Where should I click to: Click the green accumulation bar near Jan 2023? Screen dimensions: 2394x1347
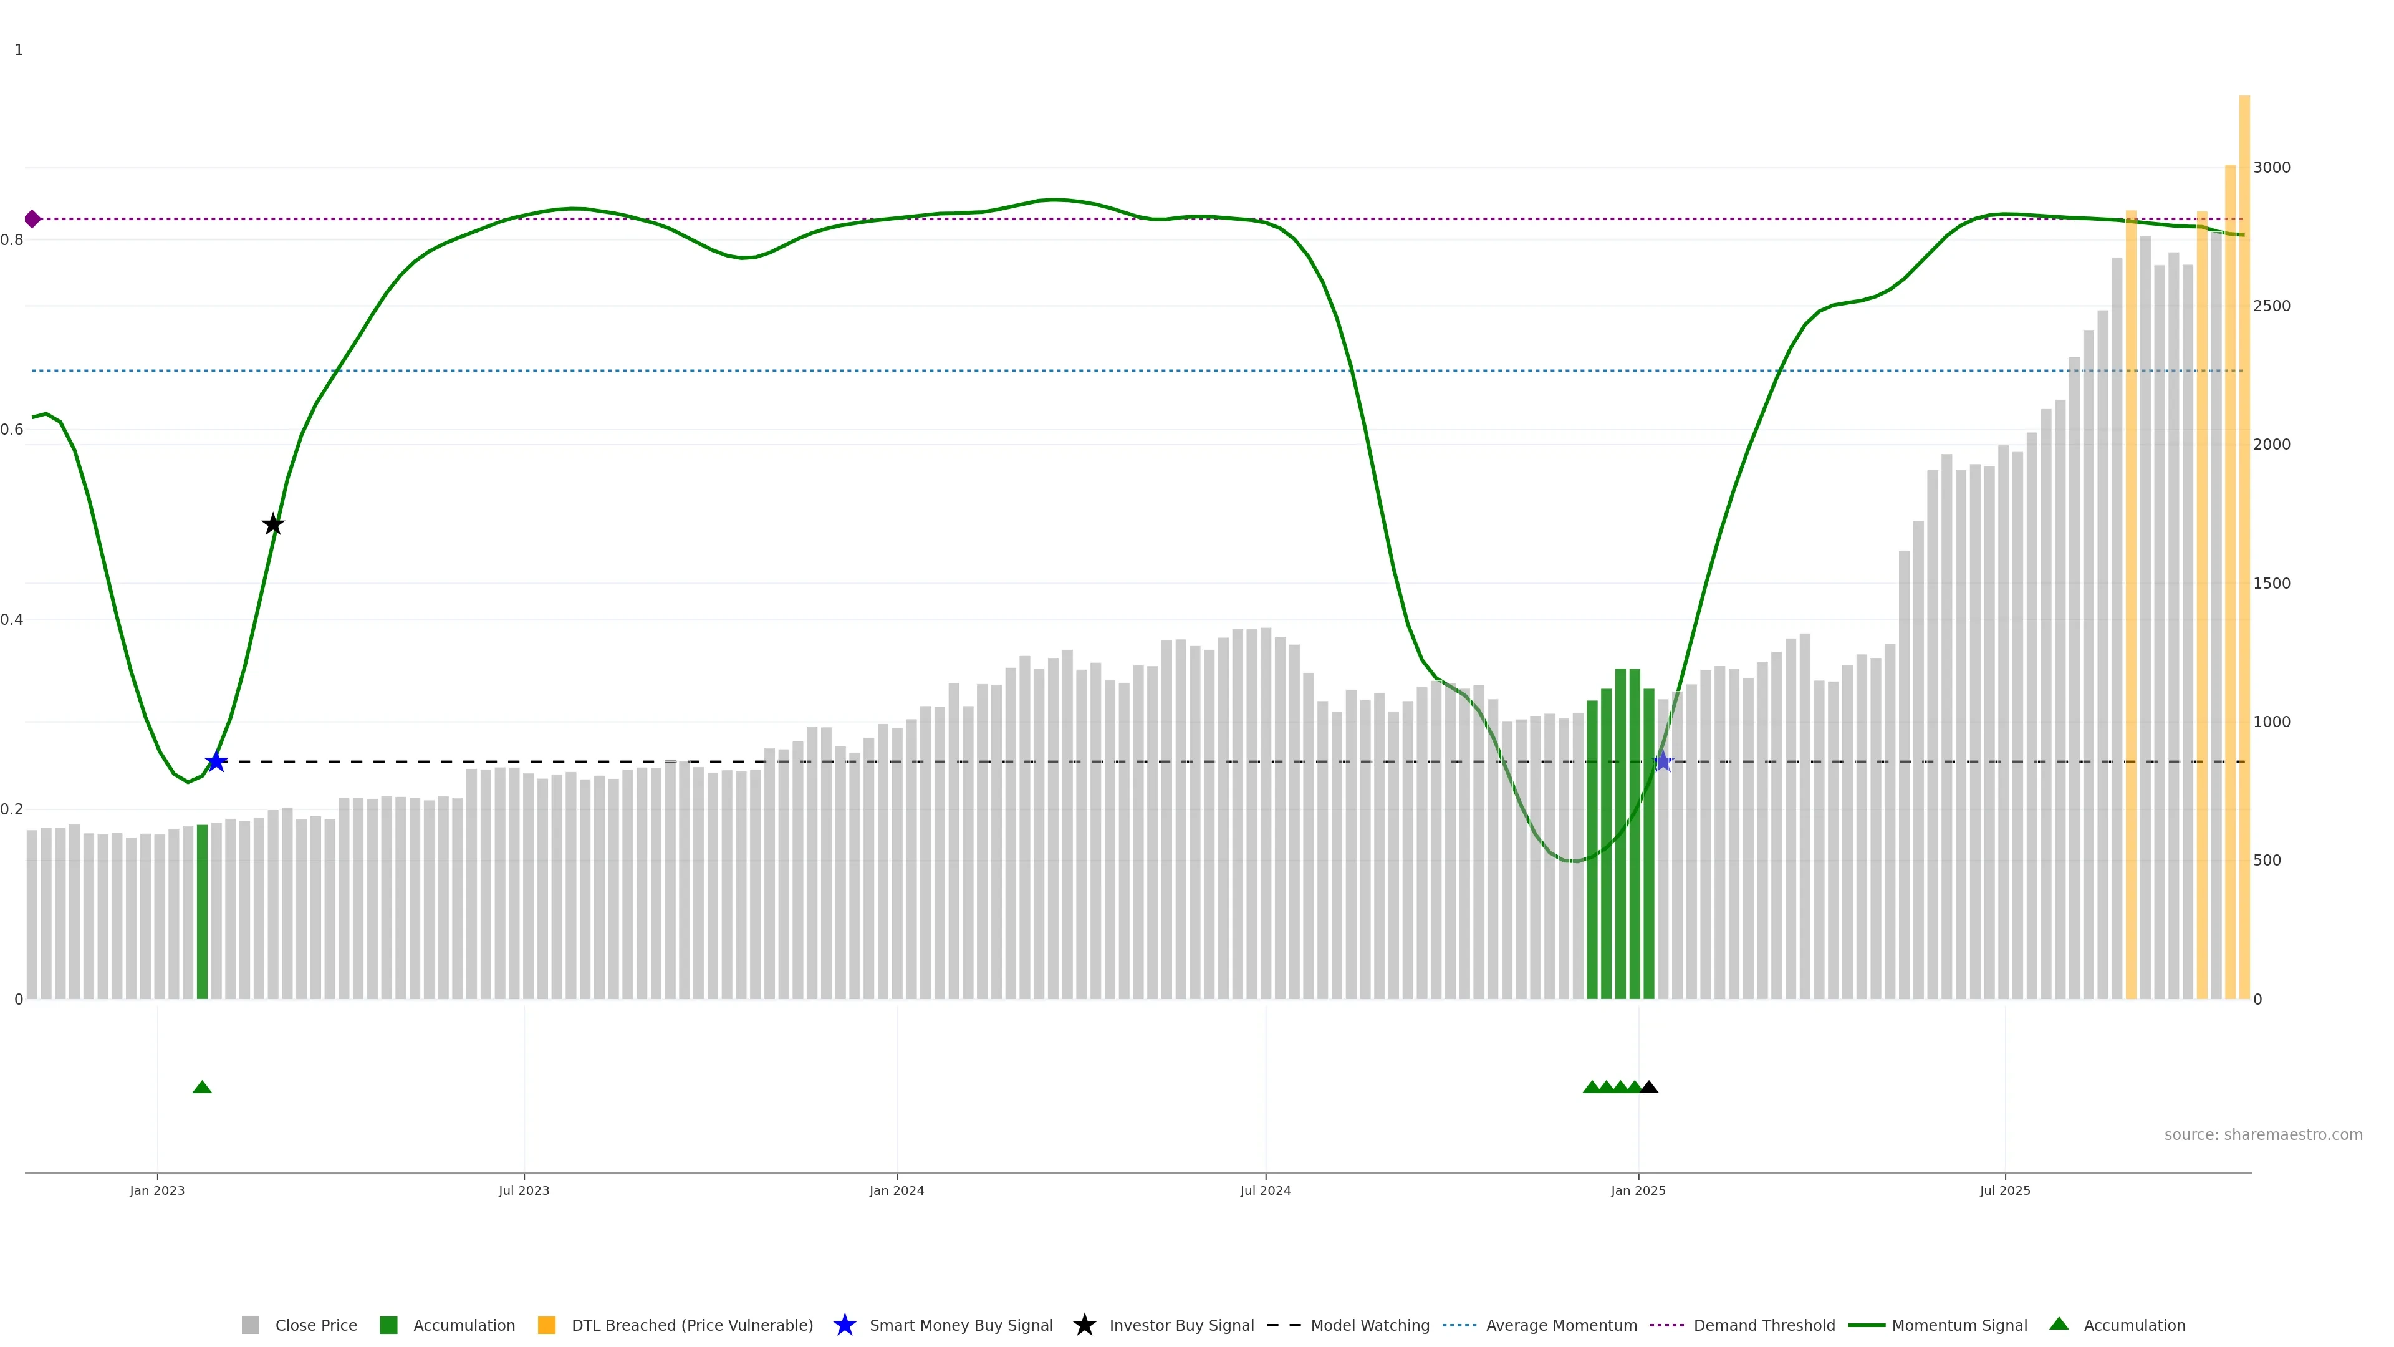pos(201,911)
